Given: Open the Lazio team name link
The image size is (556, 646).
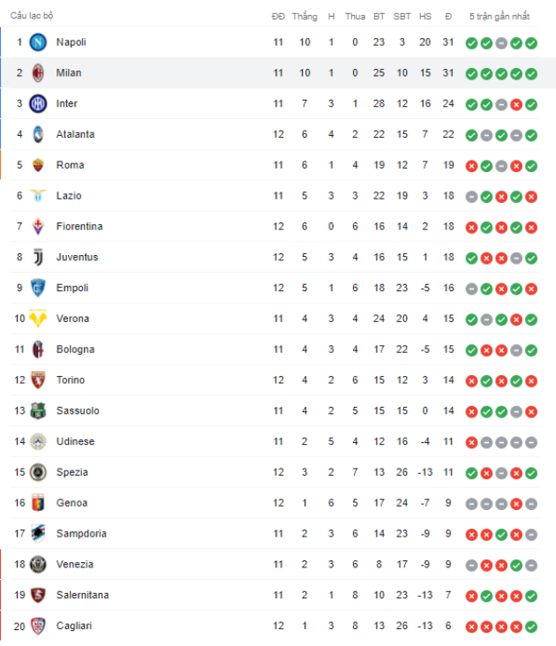Looking at the screenshot, I should point(68,196).
